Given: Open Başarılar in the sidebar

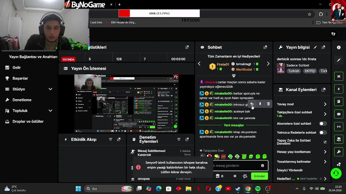Looking at the screenshot, I should [20, 78].
